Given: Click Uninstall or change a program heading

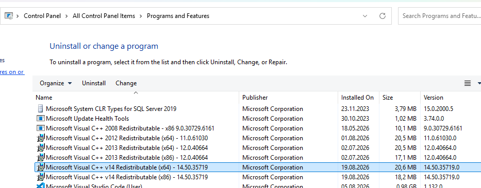Looking at the screenshot, I should tap(104, 46).
